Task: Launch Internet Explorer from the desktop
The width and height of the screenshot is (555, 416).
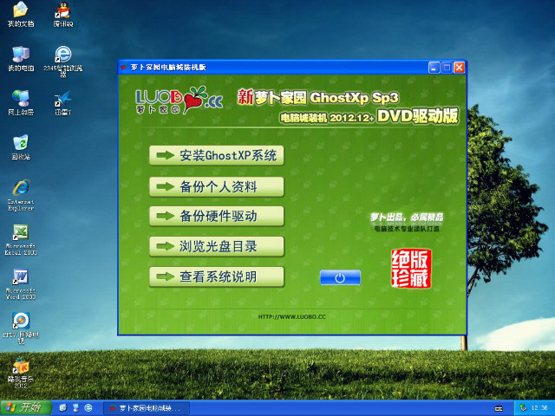Action: click(x=20, y=189)
